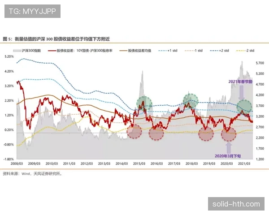Click the red circle above 2020年3月下旬 arrow
The width and height of the screenshot is (269, 215).
[x=229, y=133]
